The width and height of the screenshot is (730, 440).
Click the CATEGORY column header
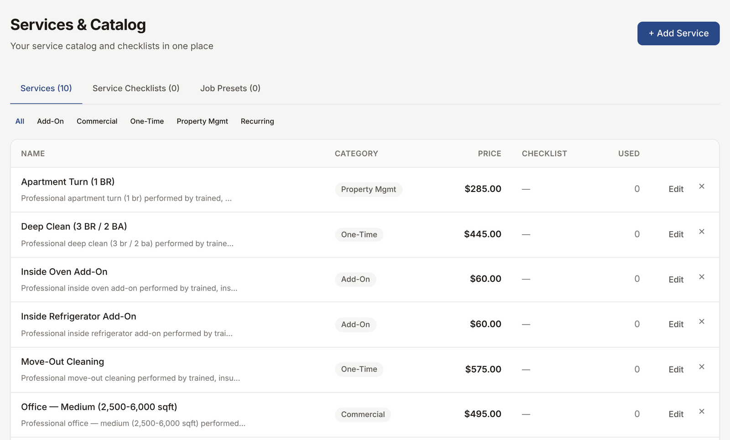356,154
